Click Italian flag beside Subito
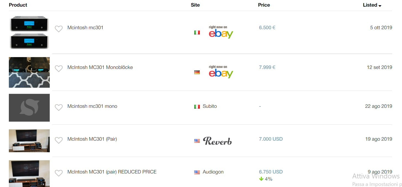 tap(197, 107)
